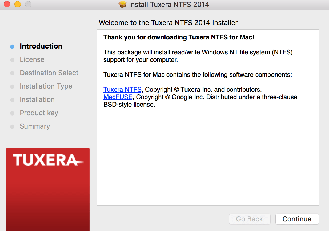Select the License step in sidebar

tap(32, 59)
